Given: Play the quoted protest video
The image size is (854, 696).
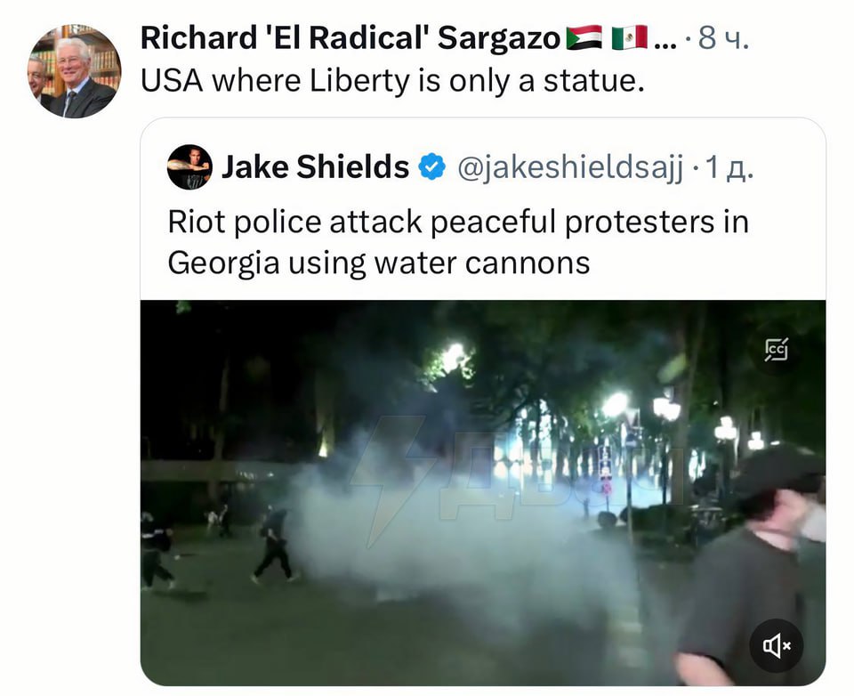Looking at the screenshot, I should [x=482, y=493].
